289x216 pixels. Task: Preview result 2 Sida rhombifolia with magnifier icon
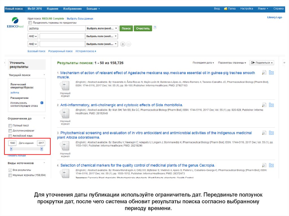click(264, 105)
